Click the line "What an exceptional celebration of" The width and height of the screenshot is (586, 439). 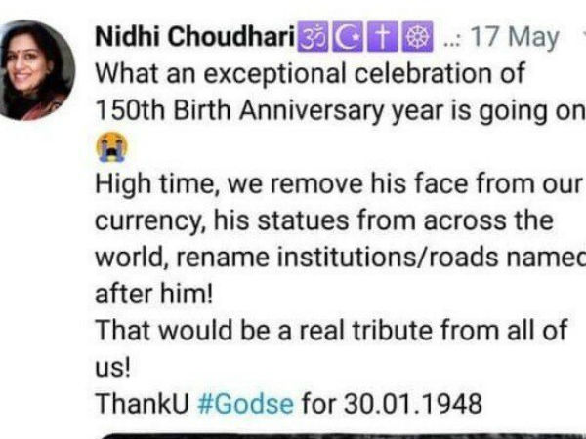tap(311, 73)
